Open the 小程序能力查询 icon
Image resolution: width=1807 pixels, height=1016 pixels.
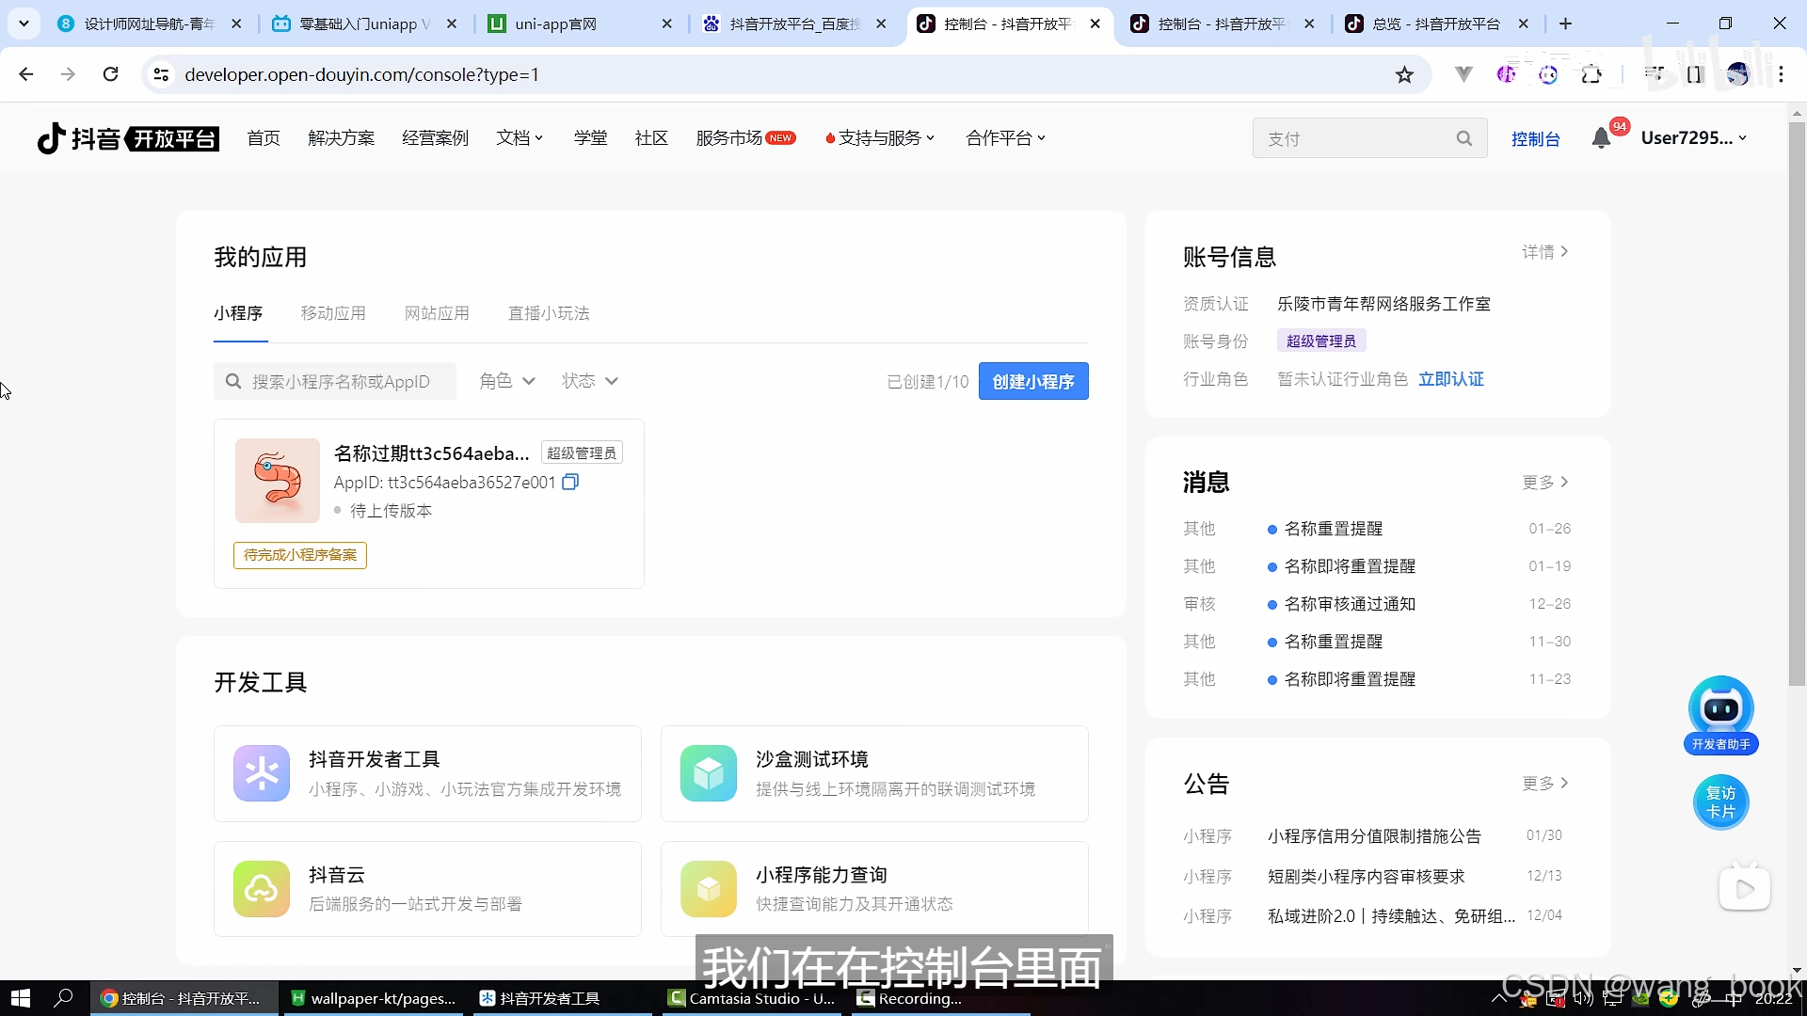(x=709, y=889)
